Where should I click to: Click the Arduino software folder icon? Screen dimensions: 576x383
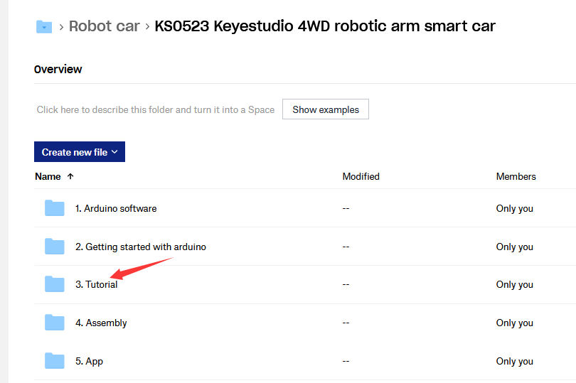tap(55, 208)
